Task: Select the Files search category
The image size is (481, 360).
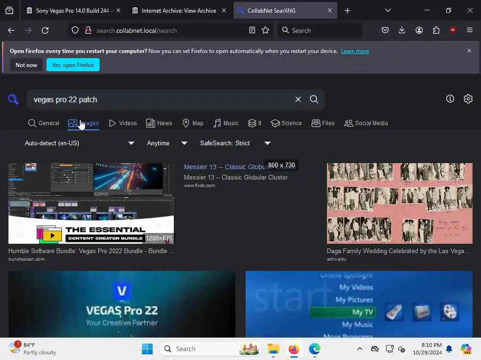Action: pyautogui.click(x=323, y=123)
